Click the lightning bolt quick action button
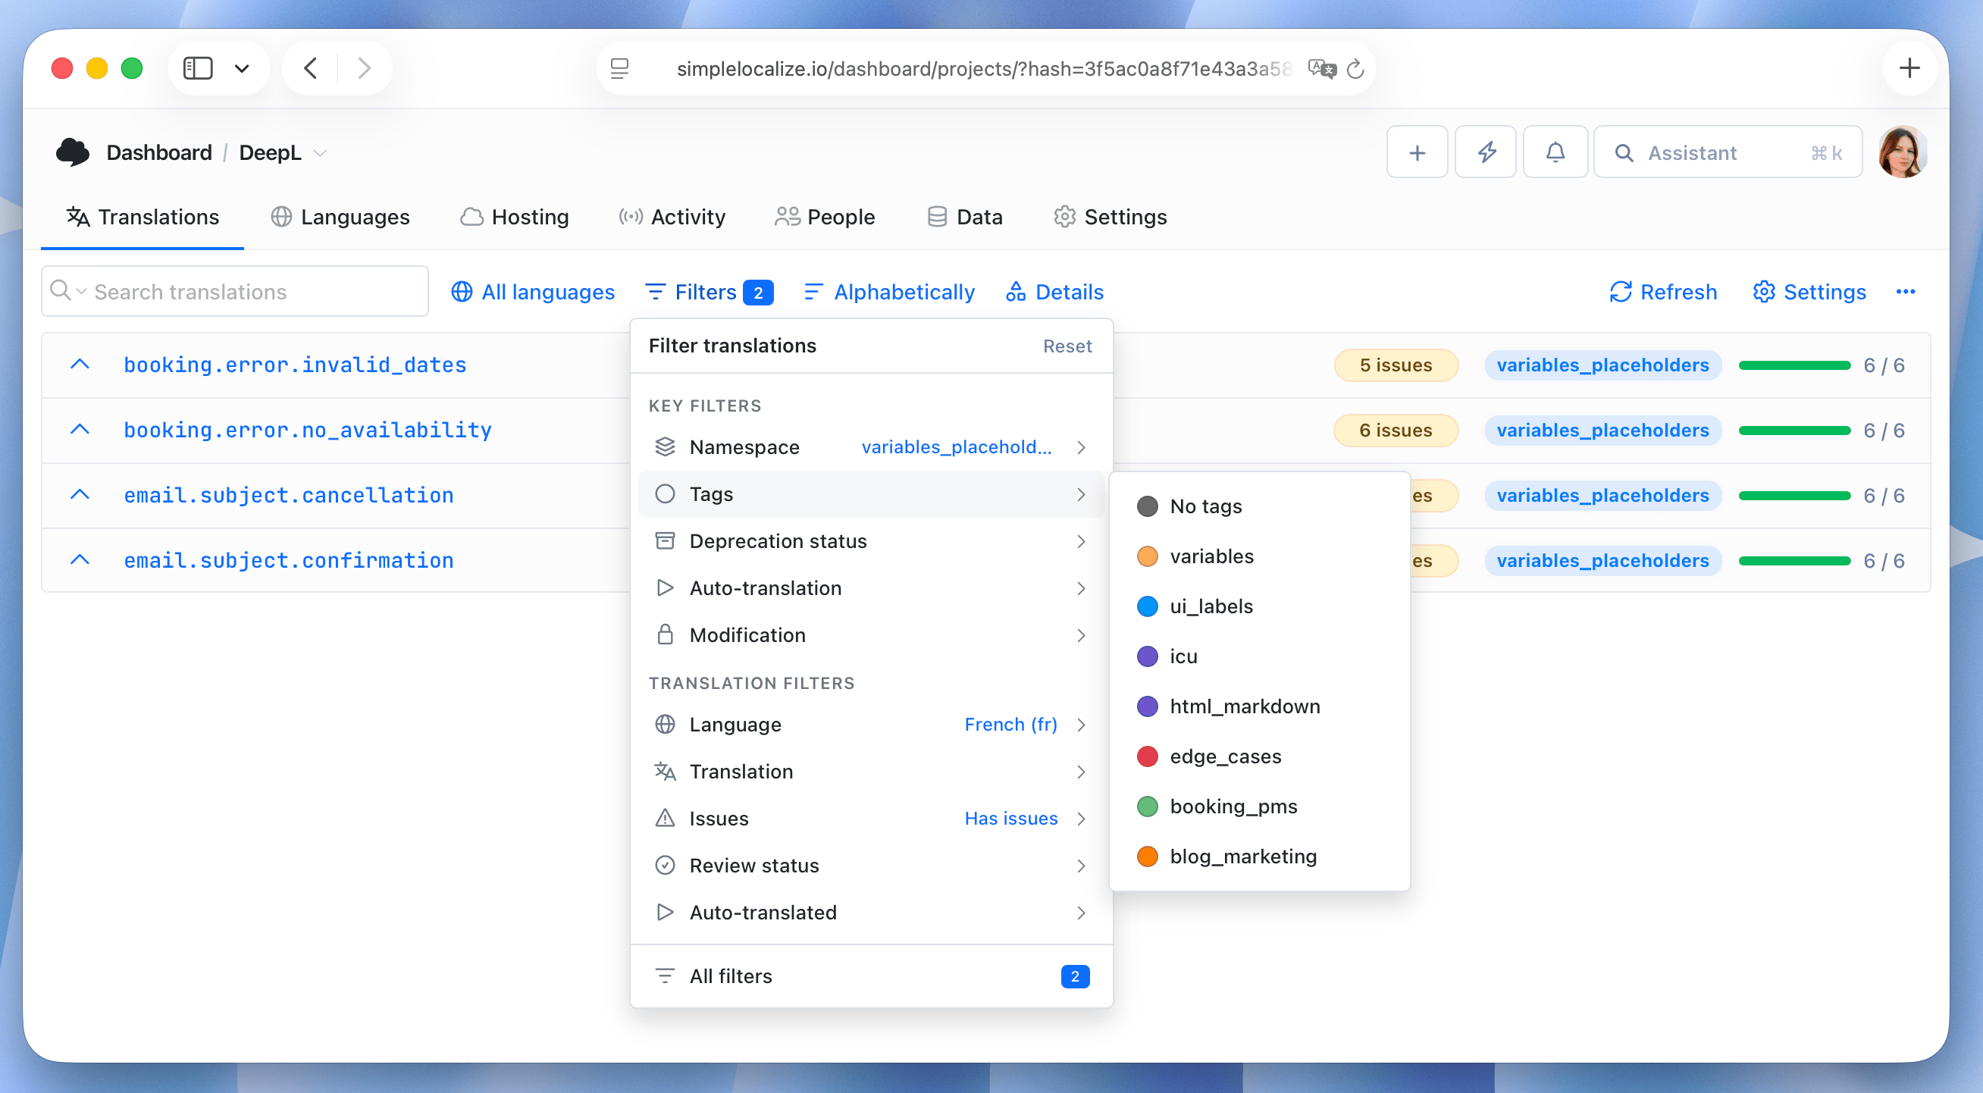The image size is (1983, 1093). [x=1486, y=152]
